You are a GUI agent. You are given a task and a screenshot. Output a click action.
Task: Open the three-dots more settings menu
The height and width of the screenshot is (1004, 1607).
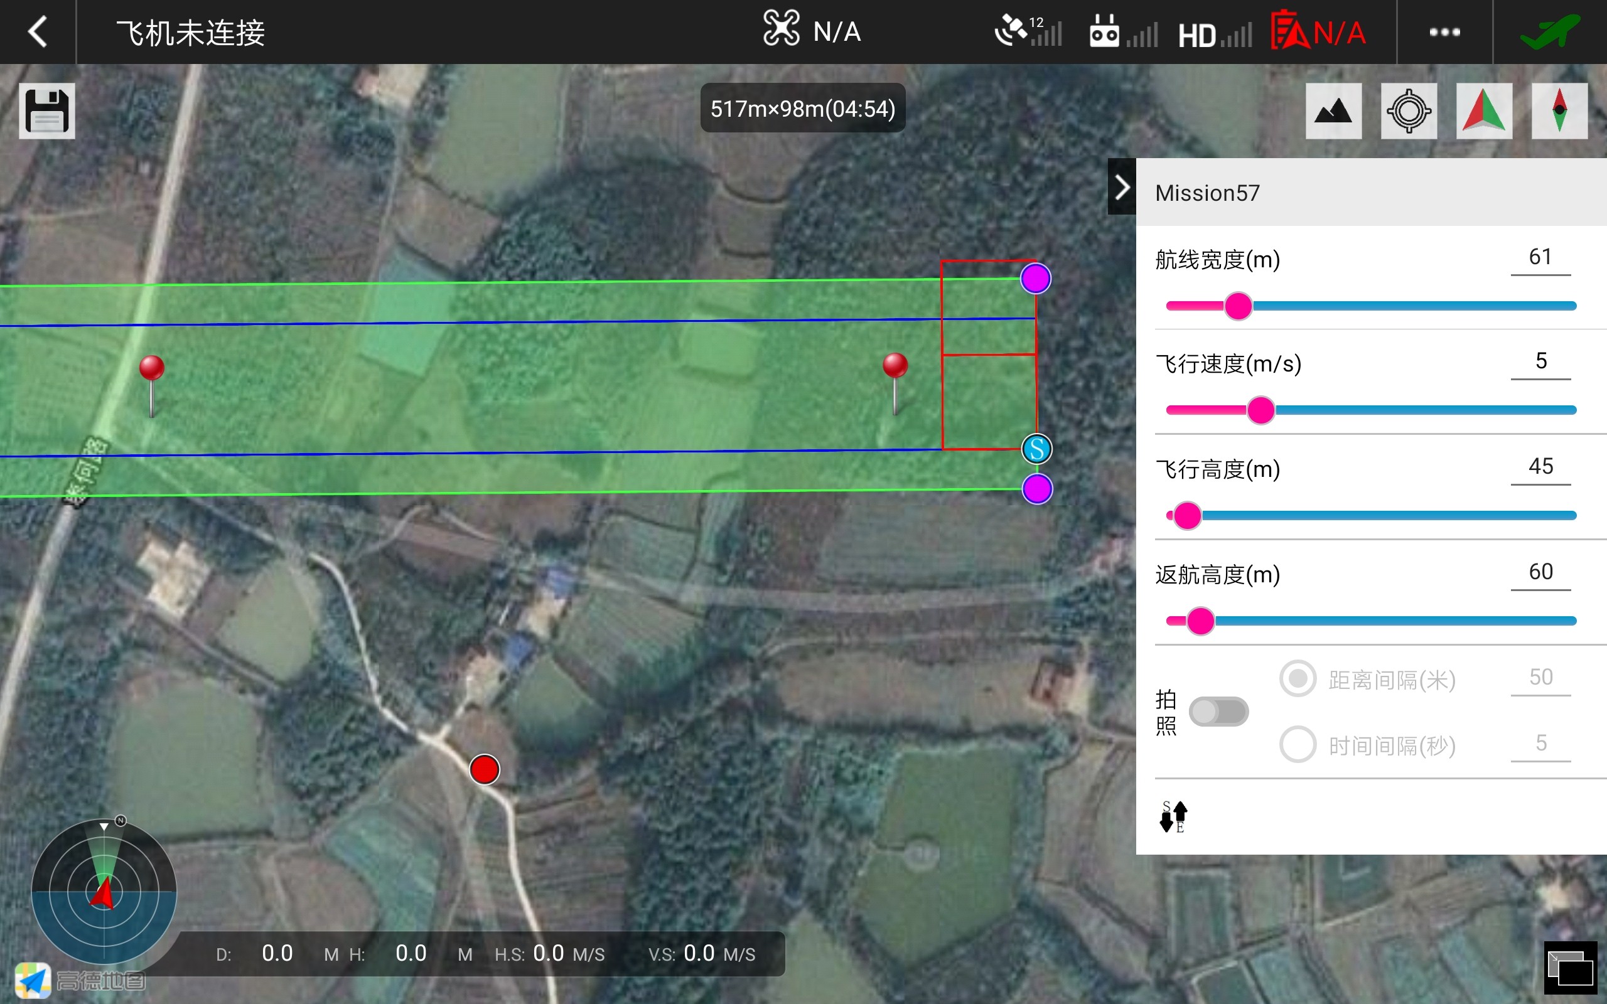tap(1444, 31)
